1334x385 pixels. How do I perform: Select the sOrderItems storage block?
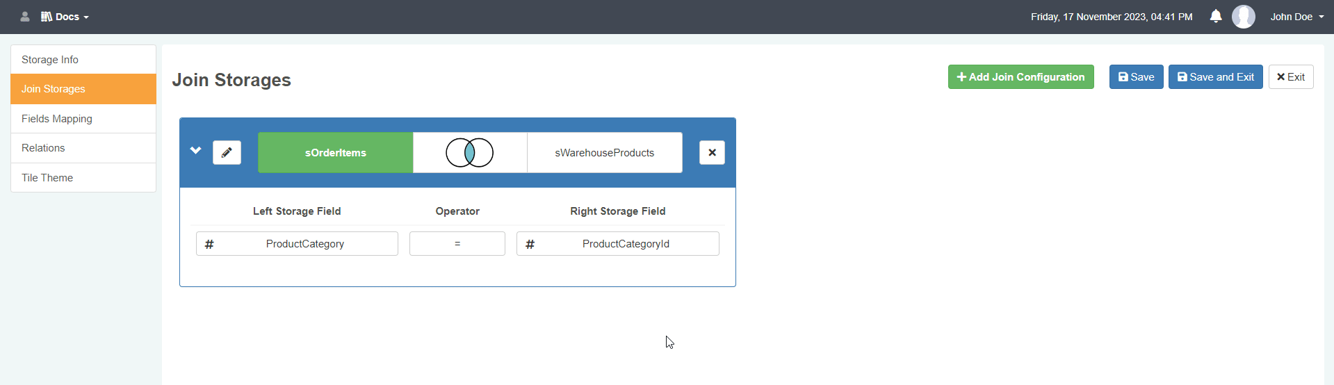pos(335,153)
